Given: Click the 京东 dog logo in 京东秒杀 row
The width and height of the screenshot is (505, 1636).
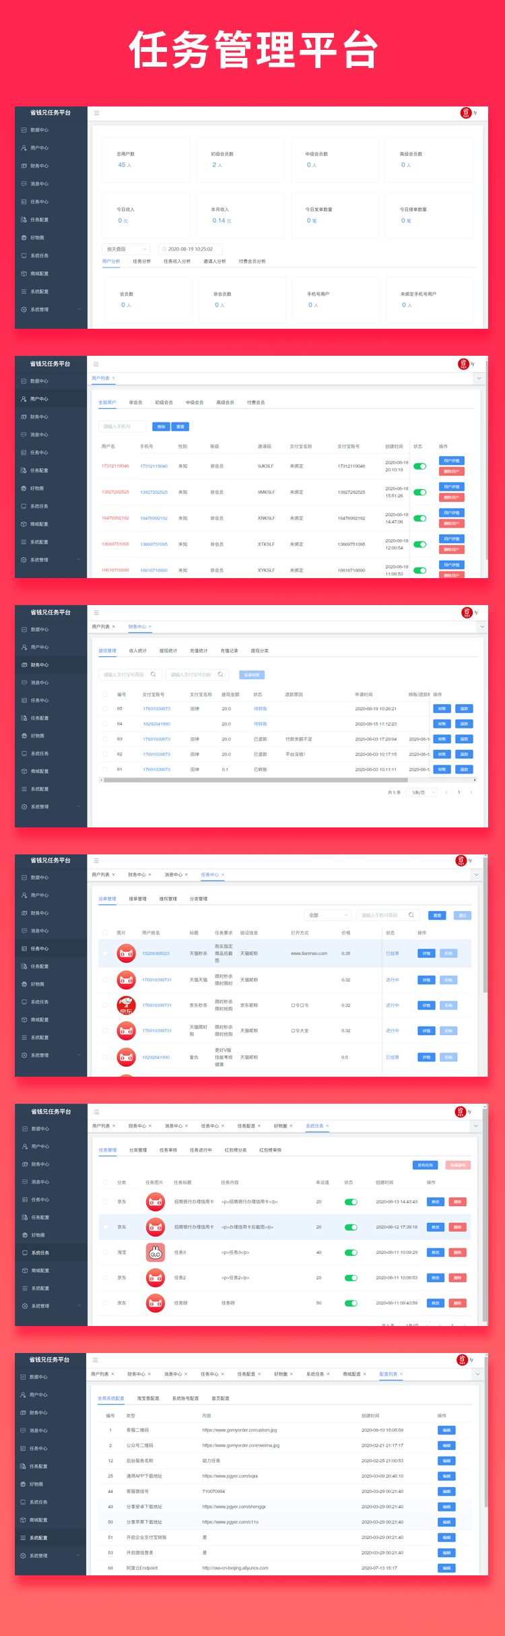Looking at the screenshot, I should point(126,1005).
